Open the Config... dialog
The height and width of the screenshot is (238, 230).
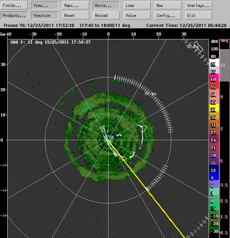coord(168,16)
